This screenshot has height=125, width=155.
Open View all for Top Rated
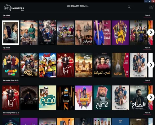[147, 48]
